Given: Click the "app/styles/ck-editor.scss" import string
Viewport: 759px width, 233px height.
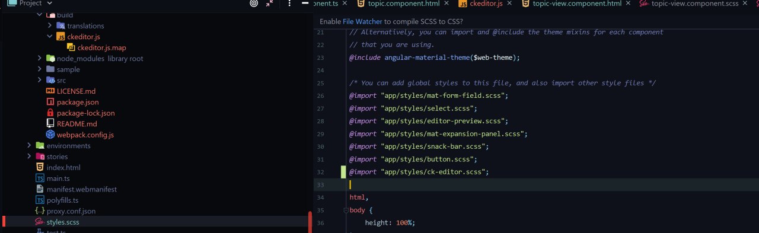Looking at the screenshot, I should pyautogui.click(x=433, y=172).
